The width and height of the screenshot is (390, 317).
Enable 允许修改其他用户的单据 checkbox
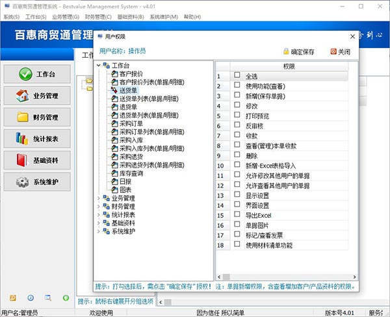[x=237, y=174]
